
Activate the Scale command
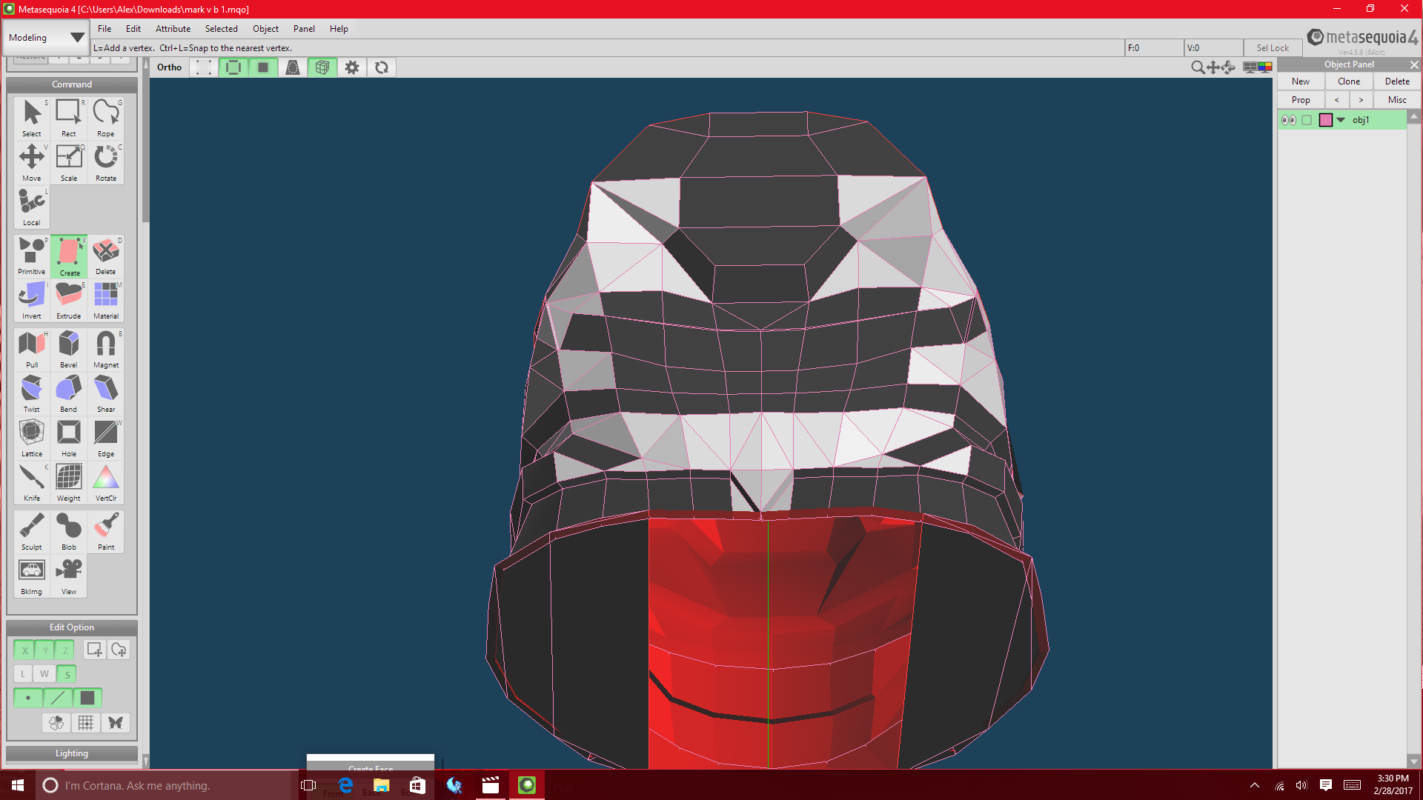(x=69, y=162)
